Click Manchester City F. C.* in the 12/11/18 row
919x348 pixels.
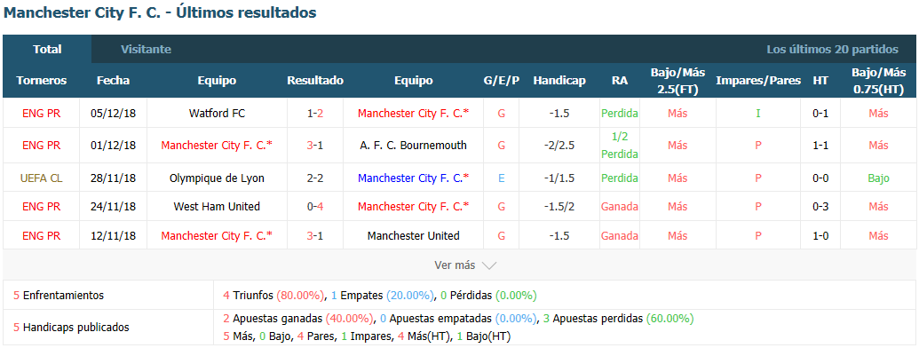click(x=217, y=235)
